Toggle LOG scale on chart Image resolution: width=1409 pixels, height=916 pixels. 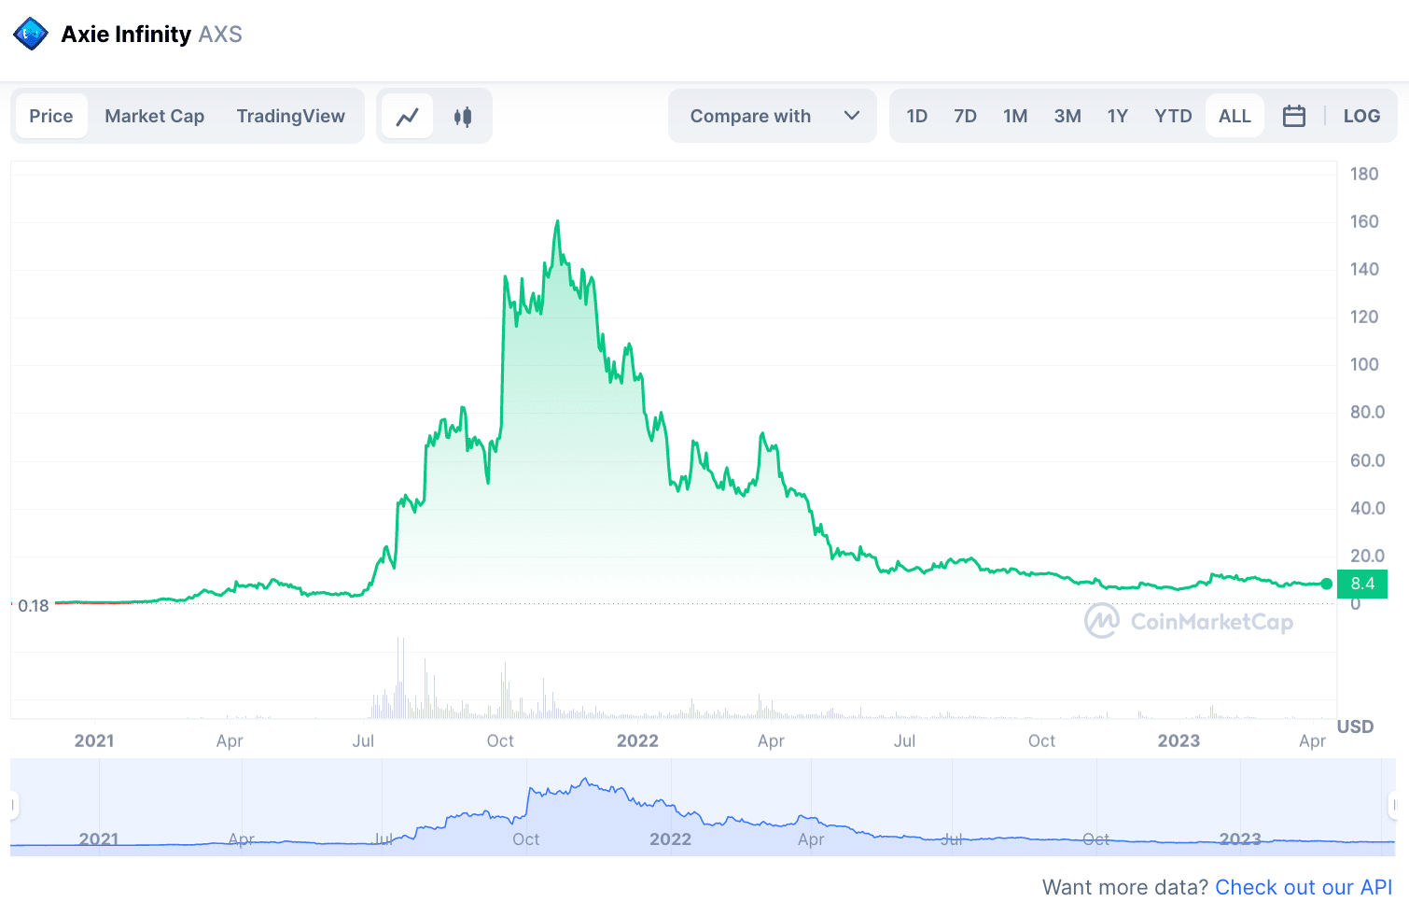pos(1361,116)
